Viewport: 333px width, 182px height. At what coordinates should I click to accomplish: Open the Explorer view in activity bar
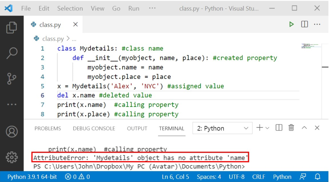point(12,28)
